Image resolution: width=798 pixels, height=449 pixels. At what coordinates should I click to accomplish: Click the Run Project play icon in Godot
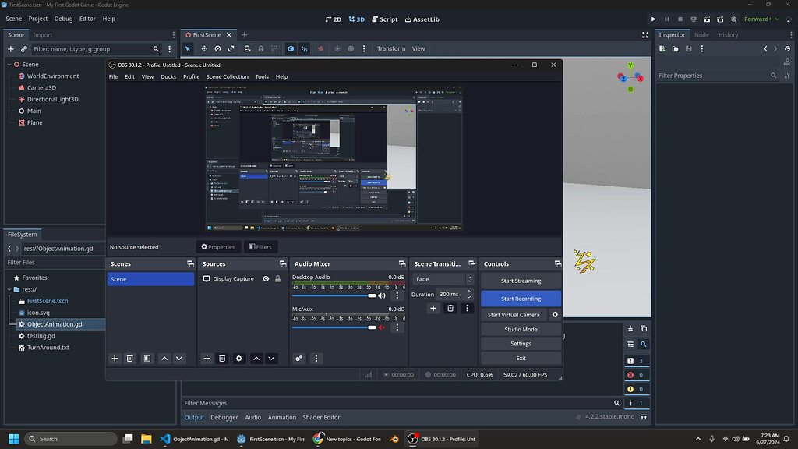[x=653, y=18]
